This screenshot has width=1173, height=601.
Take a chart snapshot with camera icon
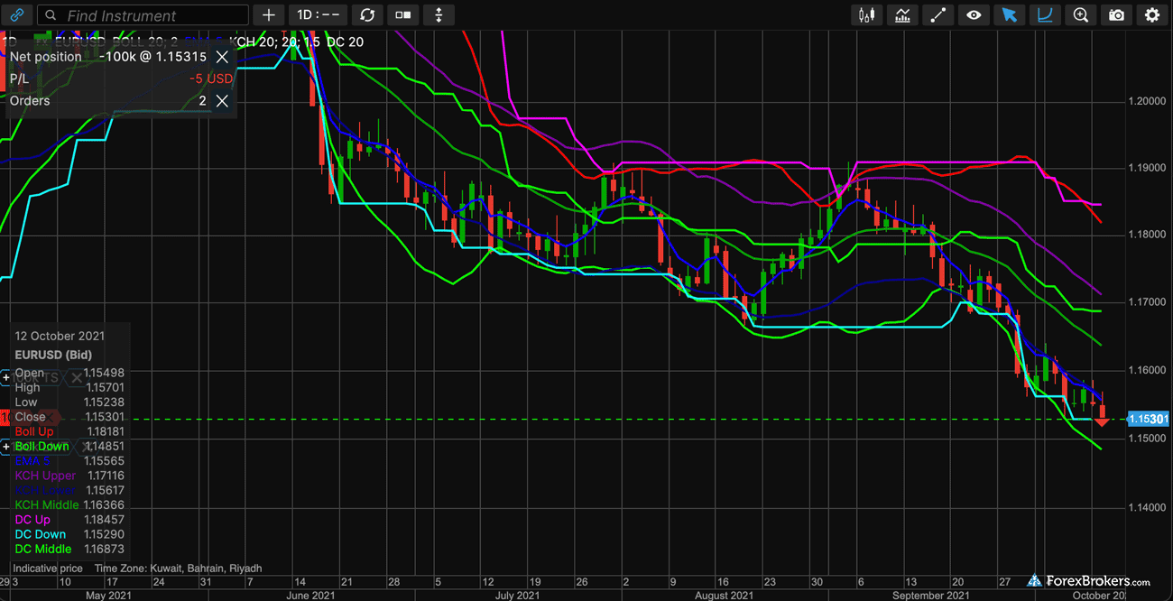click(1117, 15)
